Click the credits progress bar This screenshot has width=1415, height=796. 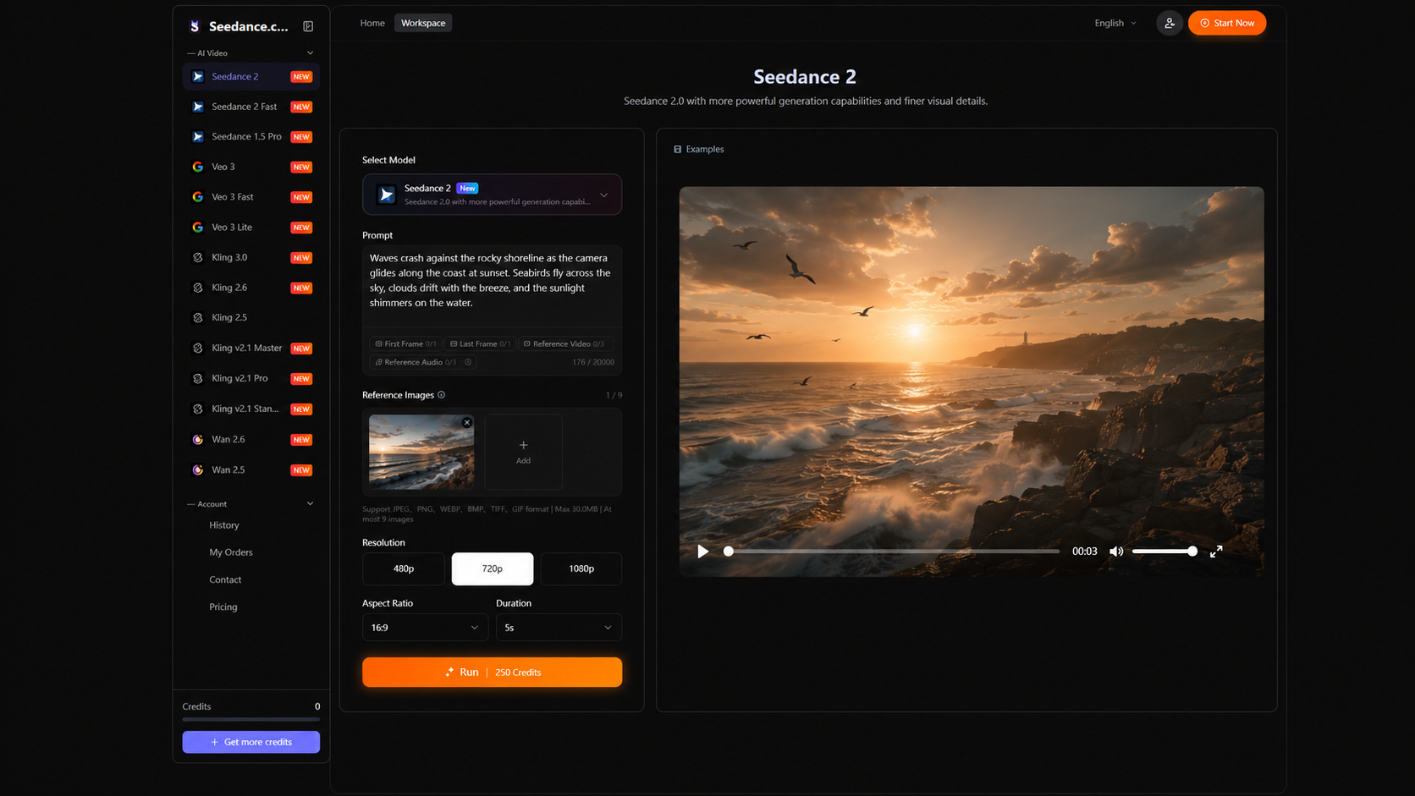(251, 720)
